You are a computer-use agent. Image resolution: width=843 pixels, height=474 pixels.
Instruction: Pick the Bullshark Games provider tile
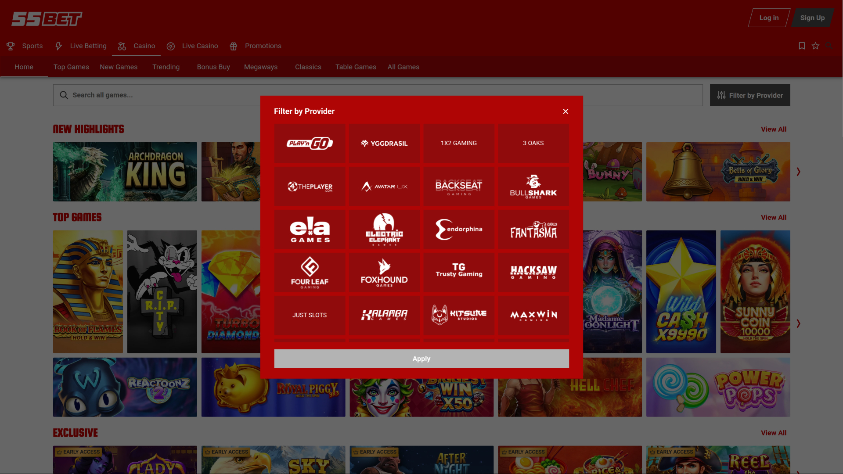(533, 186)
